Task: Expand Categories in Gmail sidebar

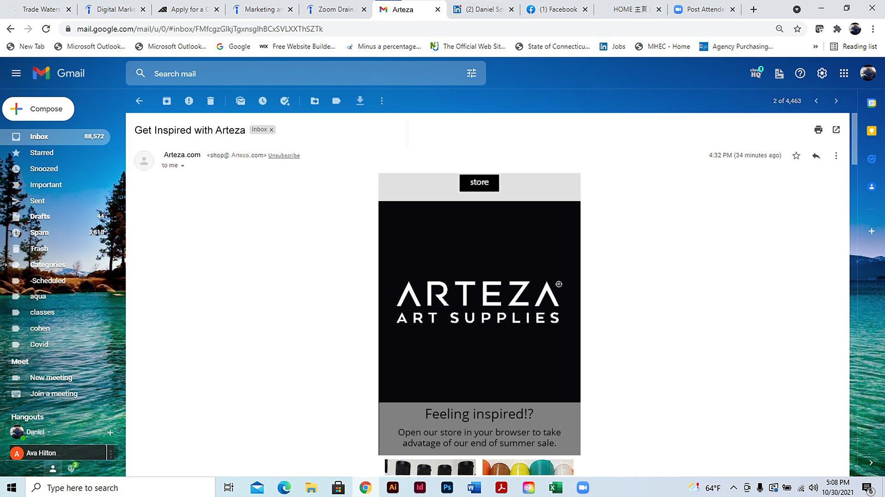Action: 6,265
